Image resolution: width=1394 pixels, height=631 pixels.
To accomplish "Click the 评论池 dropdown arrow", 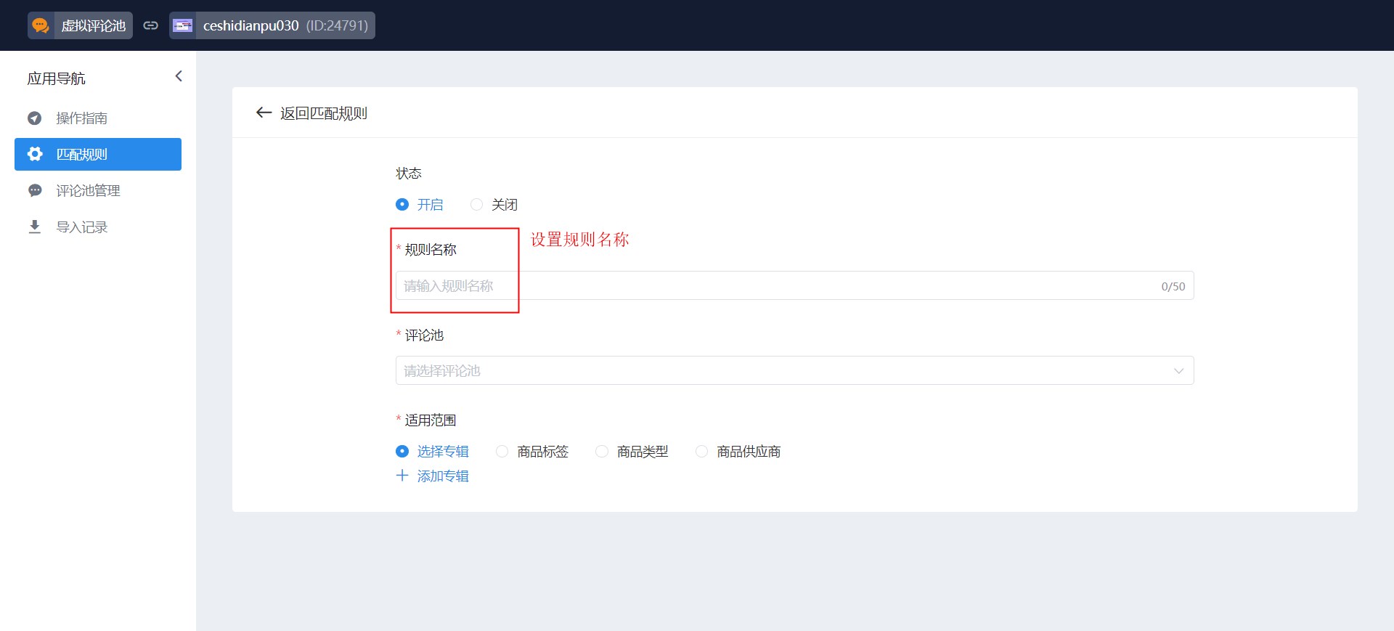I will pos(1178,371).
